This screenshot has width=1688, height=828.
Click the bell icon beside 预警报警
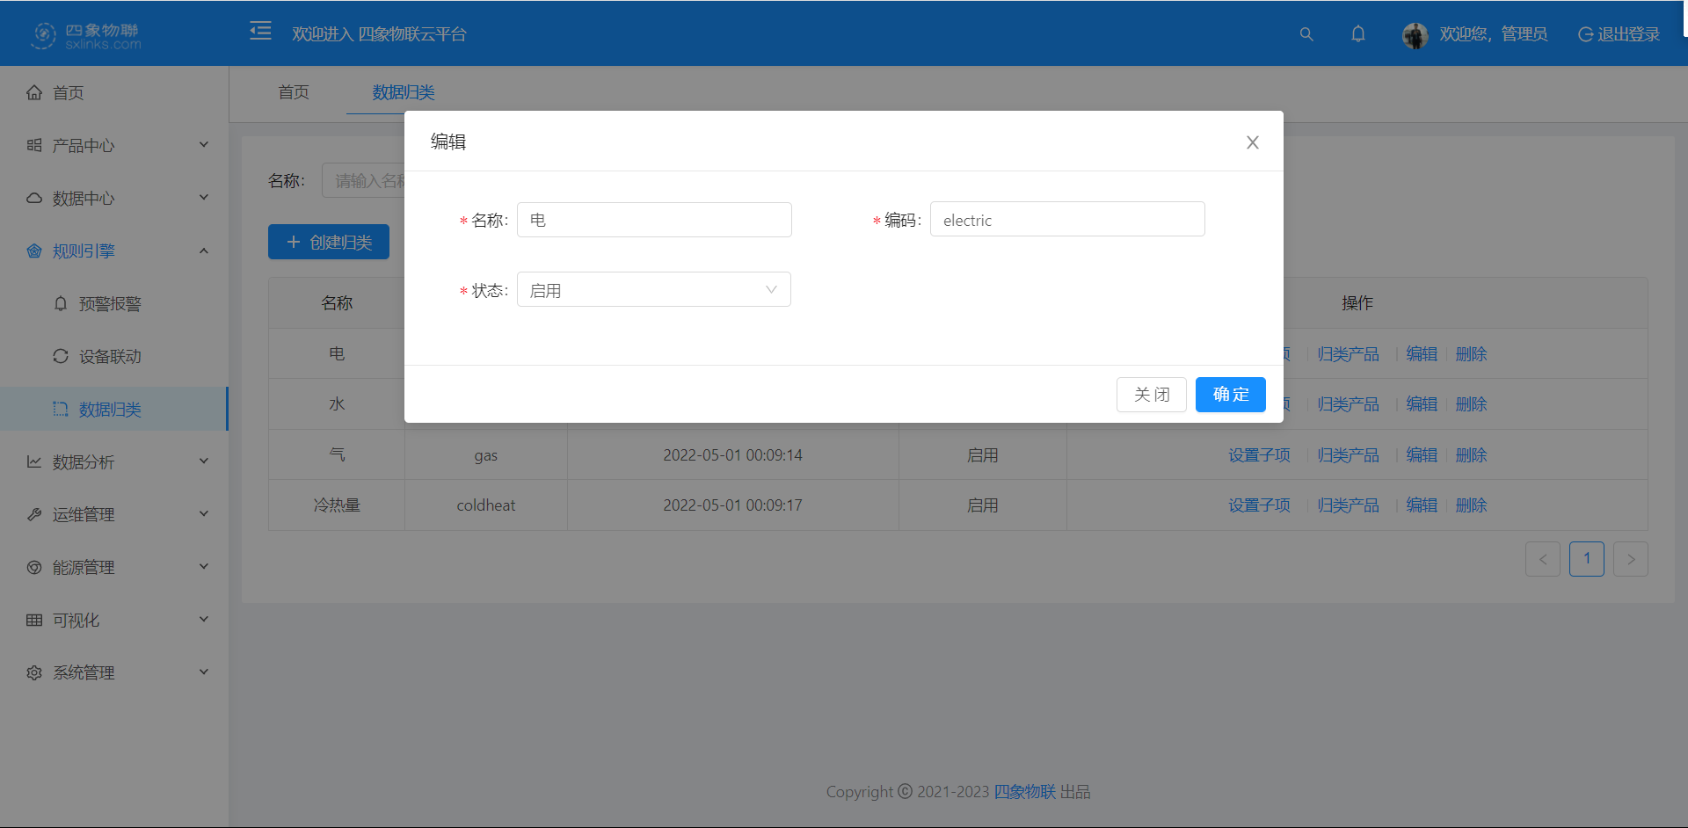pyautogui.click(x=61, y=303)
